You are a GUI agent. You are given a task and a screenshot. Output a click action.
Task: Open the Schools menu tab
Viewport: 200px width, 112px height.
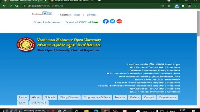click(x=50, y=97)
